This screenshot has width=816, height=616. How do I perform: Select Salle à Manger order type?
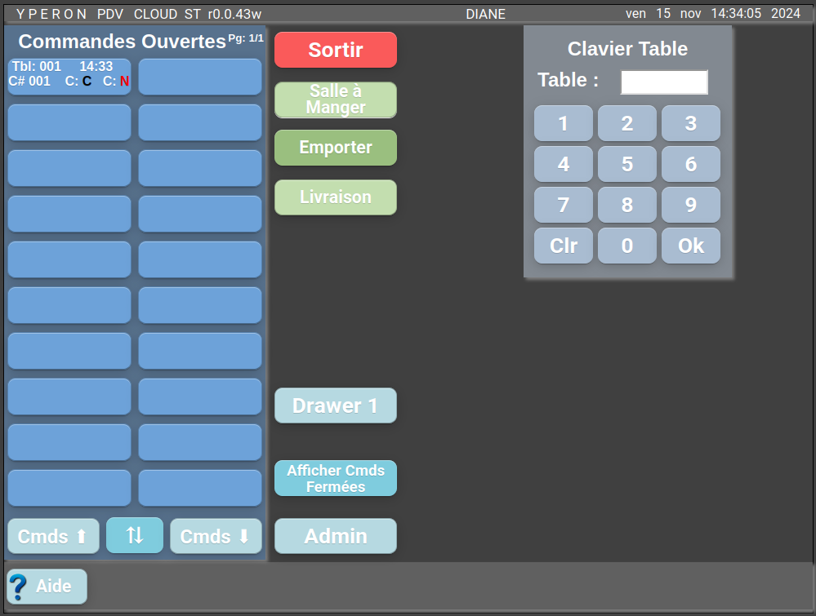click(x=336, y=100)
